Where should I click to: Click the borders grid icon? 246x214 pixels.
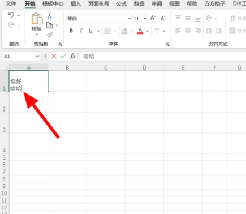tap(107, 31)
